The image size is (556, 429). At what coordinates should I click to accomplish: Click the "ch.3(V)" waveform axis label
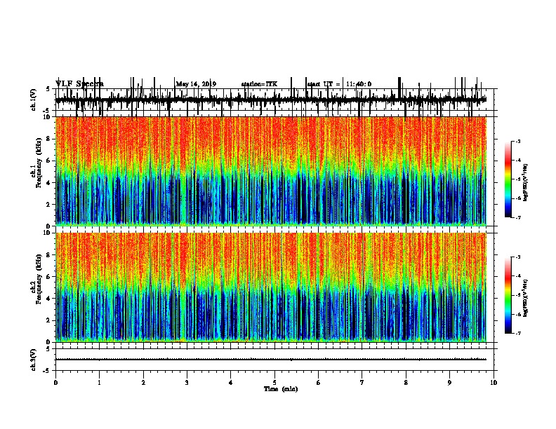pos(34,360)
